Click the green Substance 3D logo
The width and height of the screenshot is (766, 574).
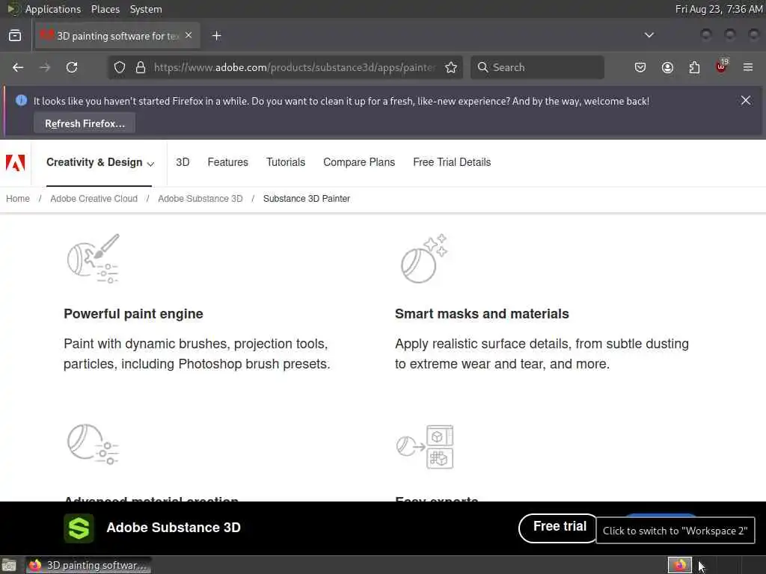point(79,528)
